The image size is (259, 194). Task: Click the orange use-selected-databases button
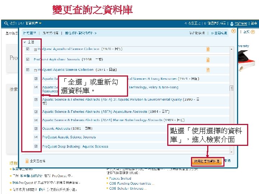tap(207, 161)
